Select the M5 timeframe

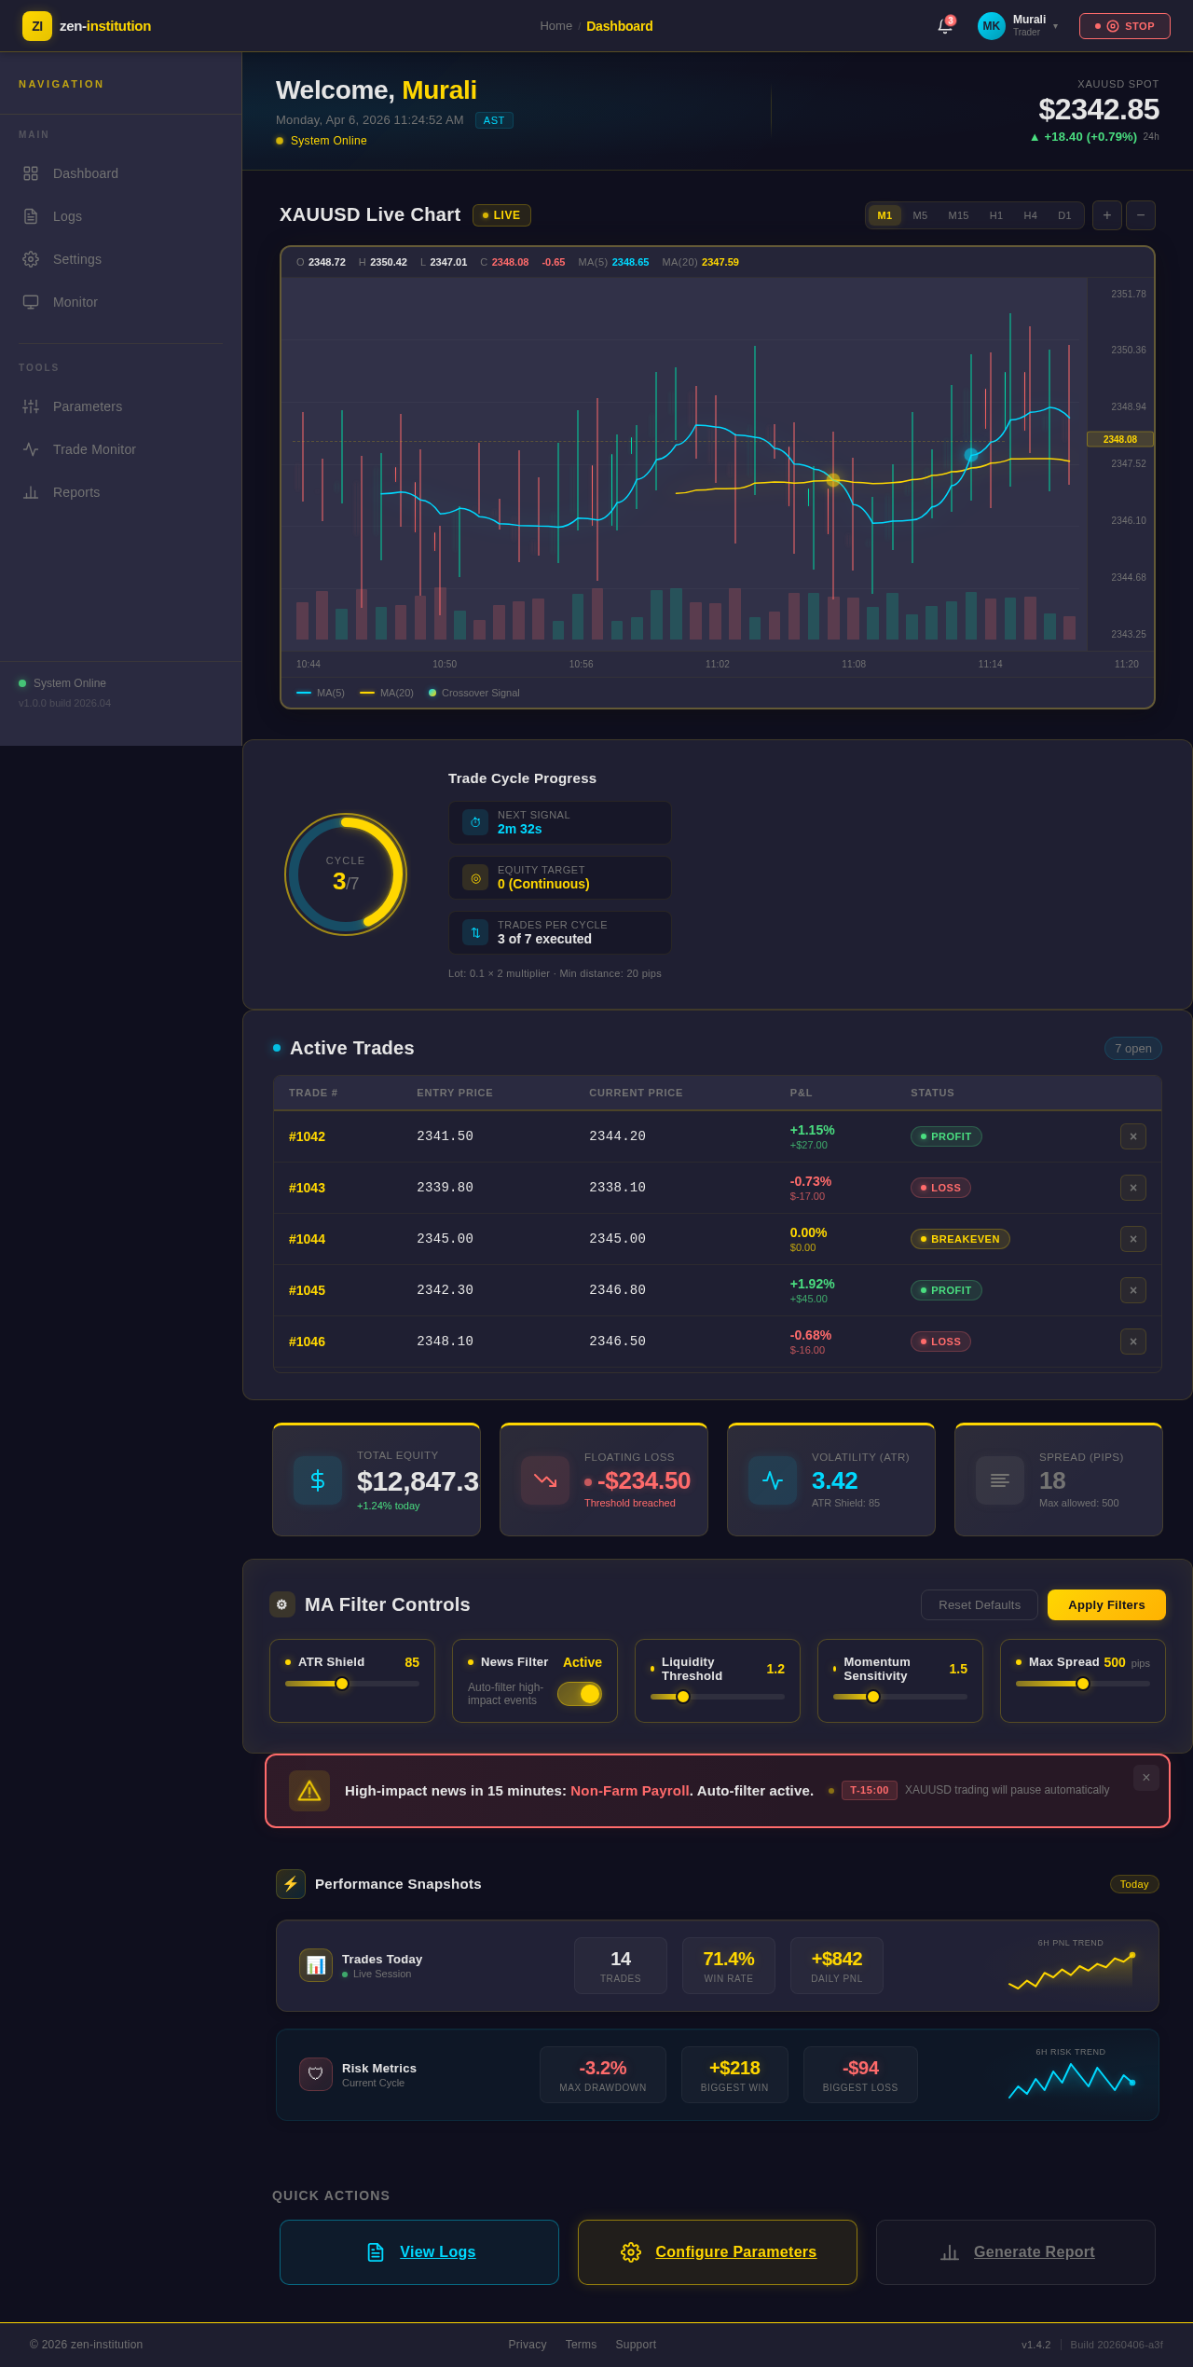pyautogui.click(x=920, y=215)
